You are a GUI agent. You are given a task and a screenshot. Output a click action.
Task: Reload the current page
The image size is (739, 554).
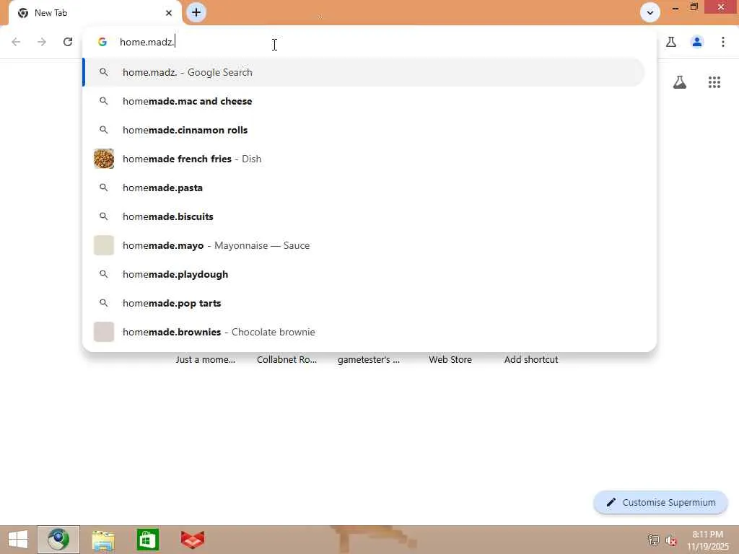(68, 42)
